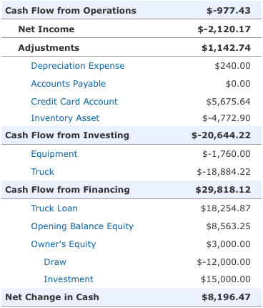Open the Opening Balance Equity link
The height and width of the screenshot is (308, 263).
point(82,226)
